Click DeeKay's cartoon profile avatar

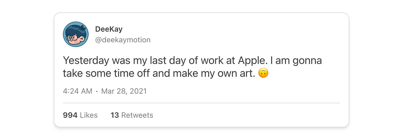[x=75, y=34]
